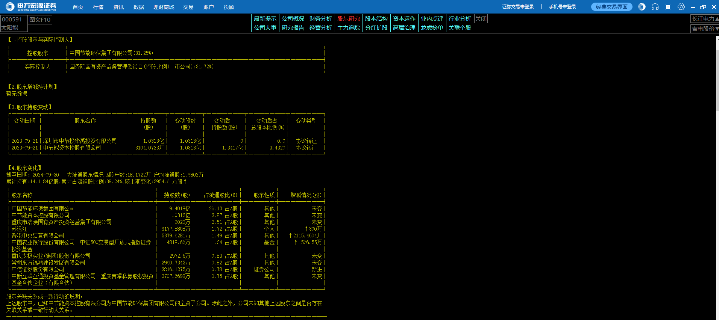Minimize the window

[693, 7]
